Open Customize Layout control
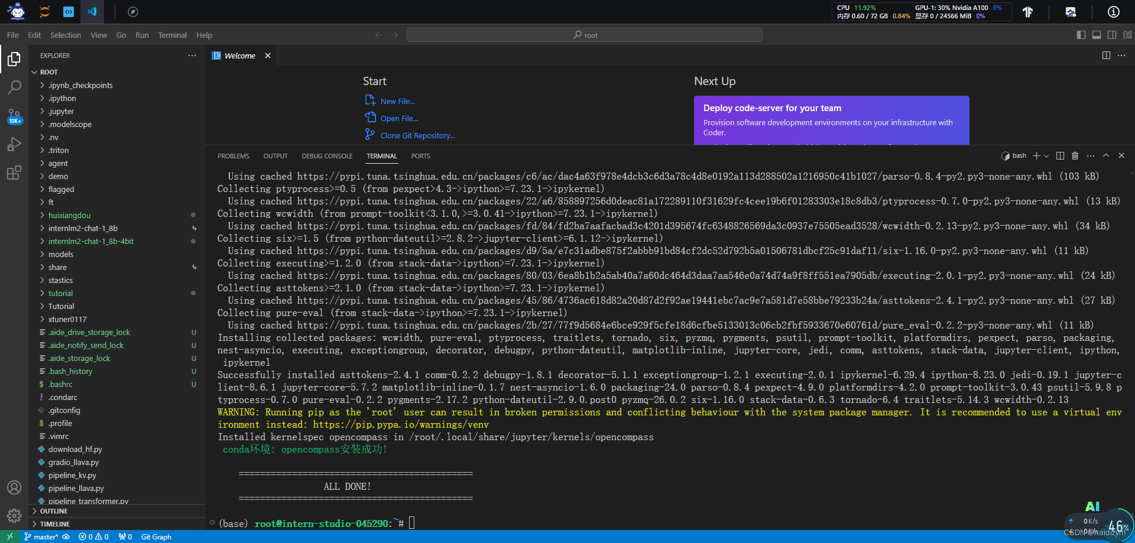 tap(1128, 35)
